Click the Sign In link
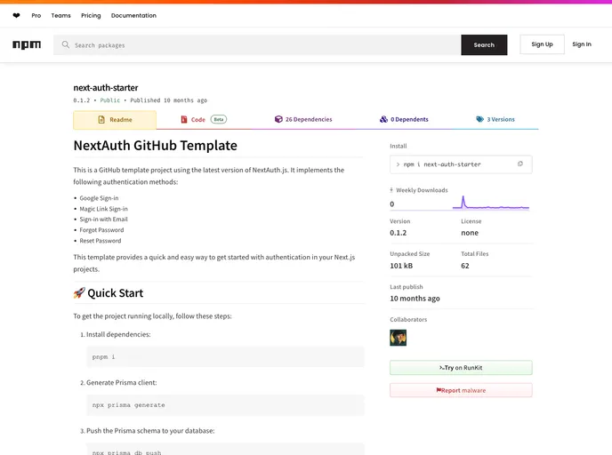This screenshot has height=455, width=612. tap(582, 44)
